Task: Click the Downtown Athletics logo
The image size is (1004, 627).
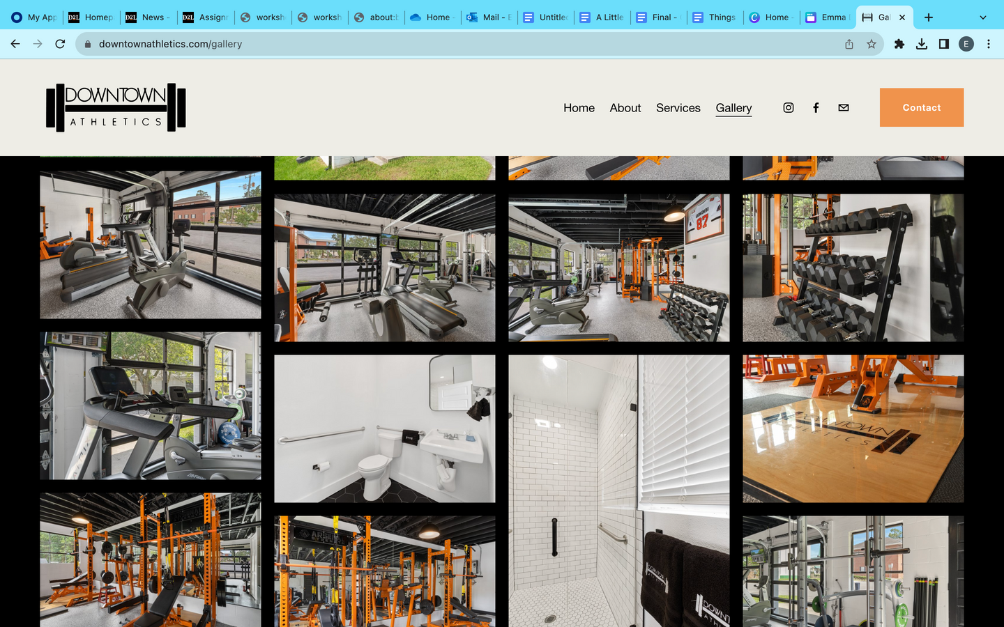Action: click(x=116, y=107)
